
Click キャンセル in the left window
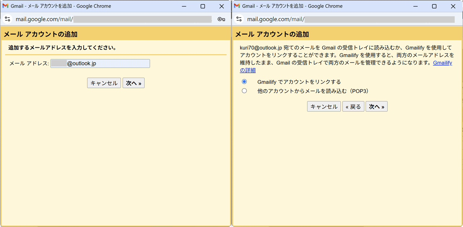click(104, 83)
